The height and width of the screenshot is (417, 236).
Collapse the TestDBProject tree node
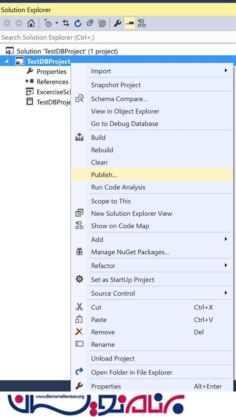pyautogui.click(x=7, y=62)
